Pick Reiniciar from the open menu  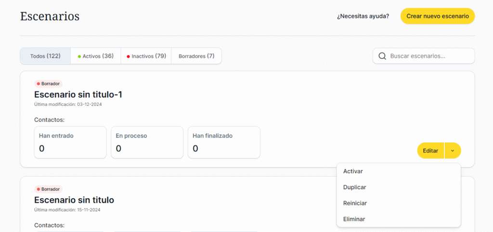[355, 203]
